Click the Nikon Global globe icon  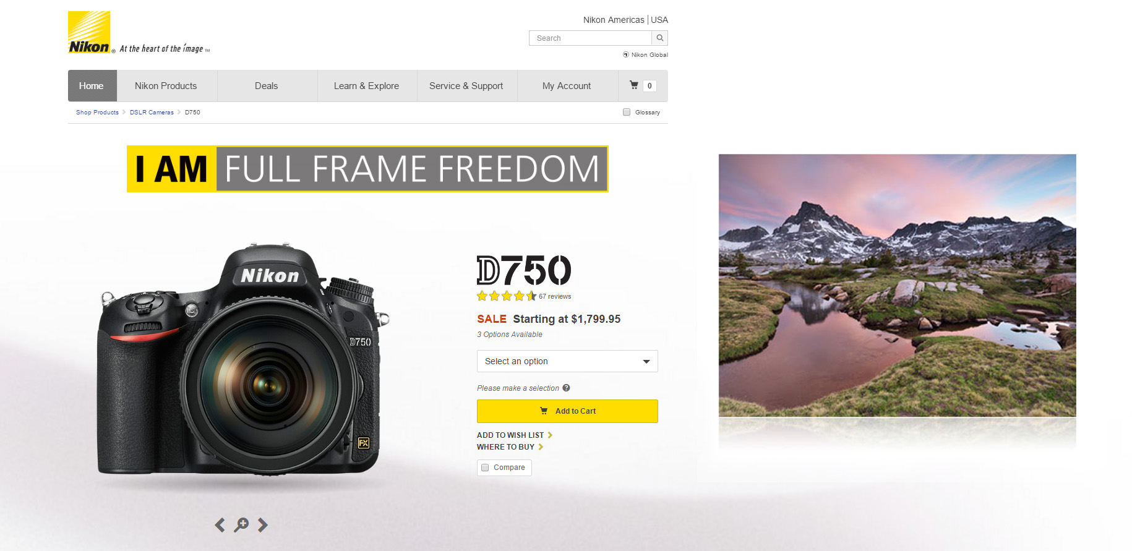pos(626,54)
